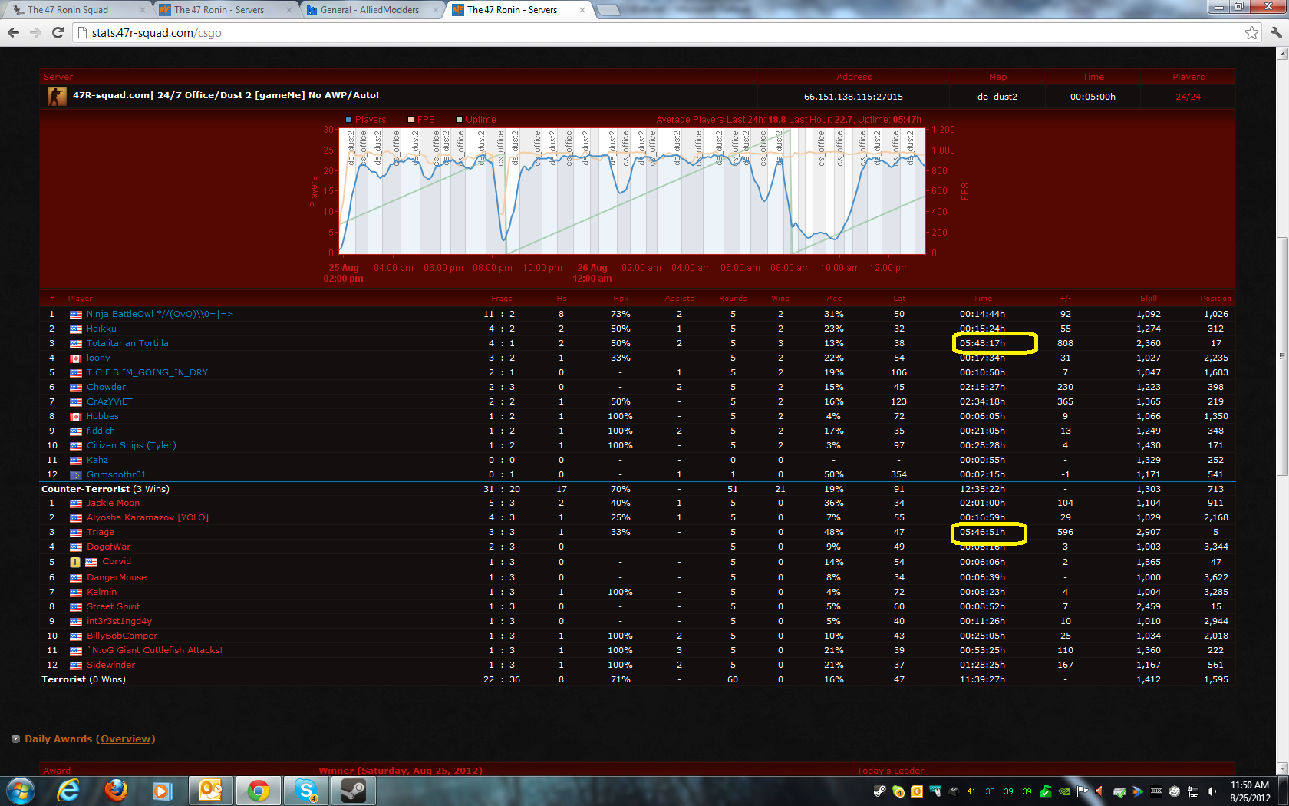
Task: Switch to the General - AlliedModders tab
Action: tap(369, 10)
